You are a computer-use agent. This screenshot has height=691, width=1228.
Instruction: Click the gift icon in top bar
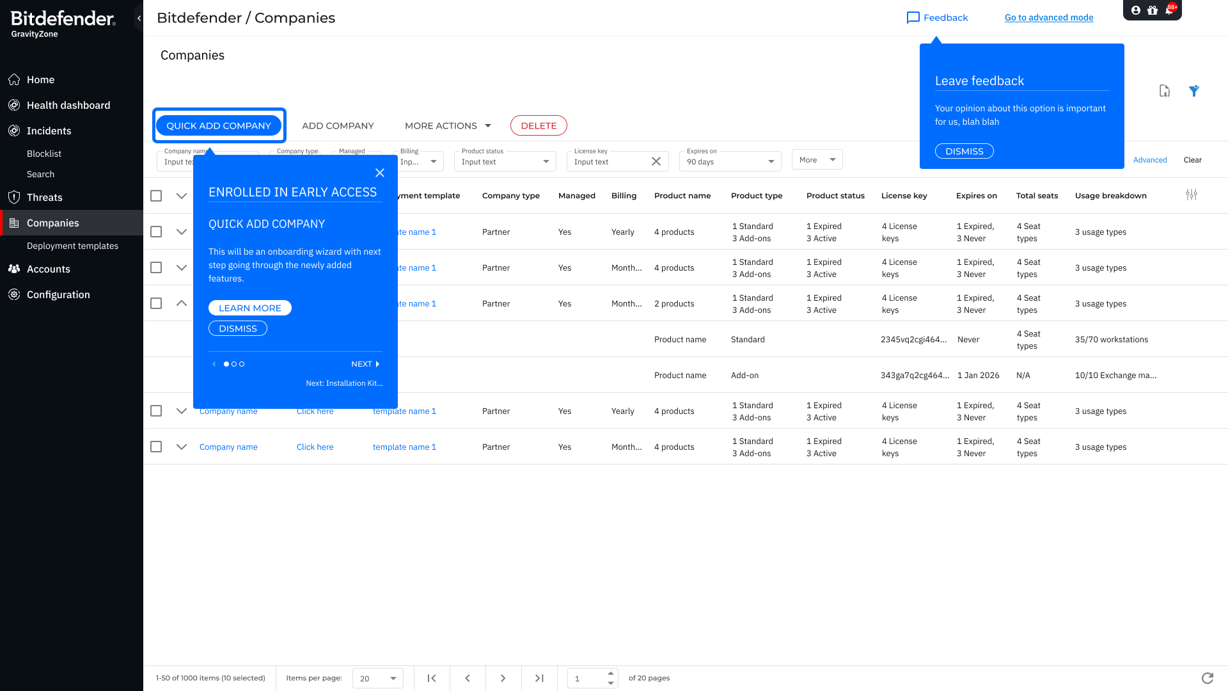pos(1153,10)
